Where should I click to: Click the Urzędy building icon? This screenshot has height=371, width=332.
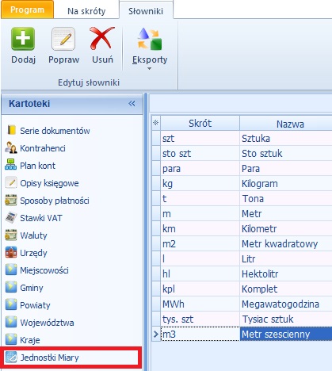(11, 252)
